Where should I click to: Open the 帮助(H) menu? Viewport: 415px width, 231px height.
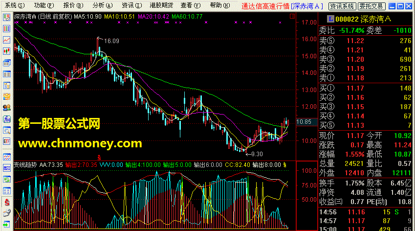point(219,5)
